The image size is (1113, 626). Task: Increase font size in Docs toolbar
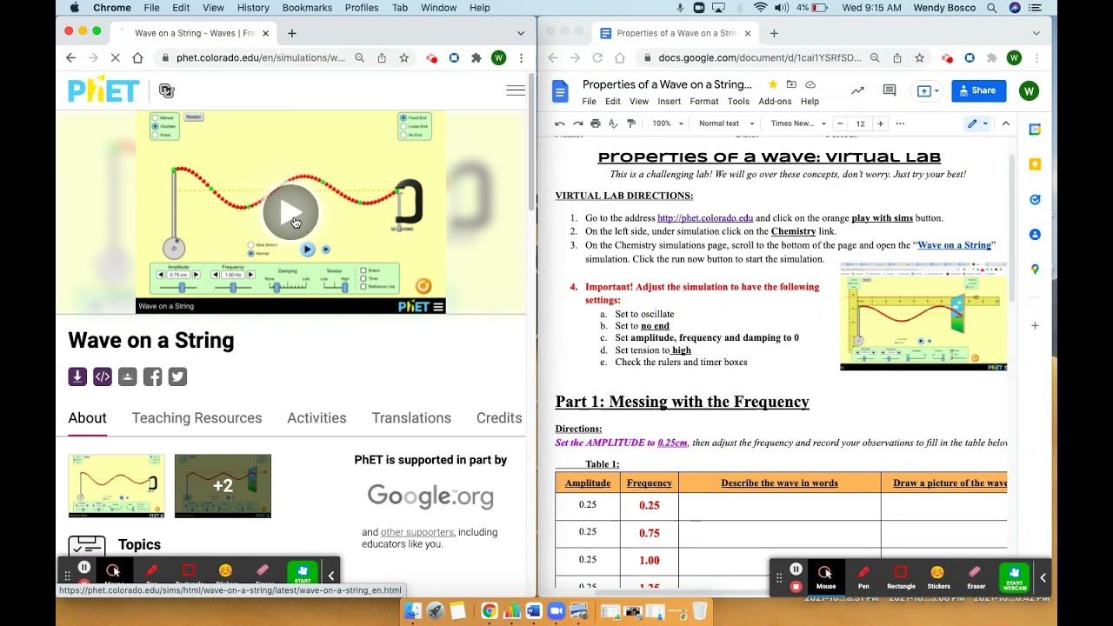click(x=880, y=123)
